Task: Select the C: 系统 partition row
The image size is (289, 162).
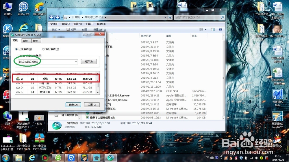Action: click(55, 79)
